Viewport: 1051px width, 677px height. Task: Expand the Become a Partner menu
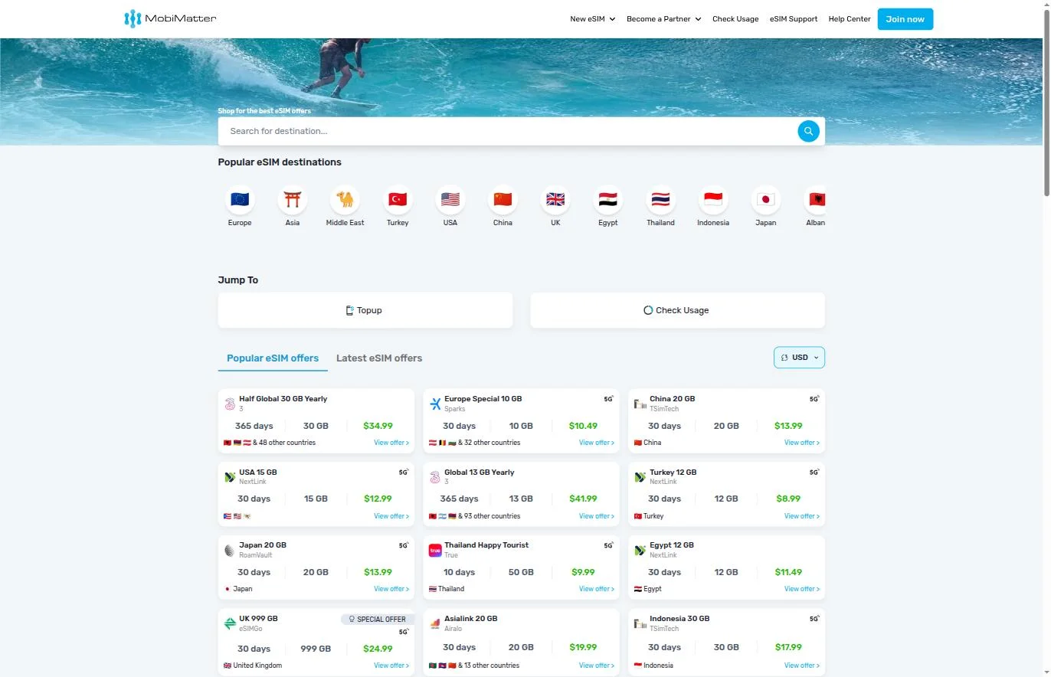click(x=664, y=19)
